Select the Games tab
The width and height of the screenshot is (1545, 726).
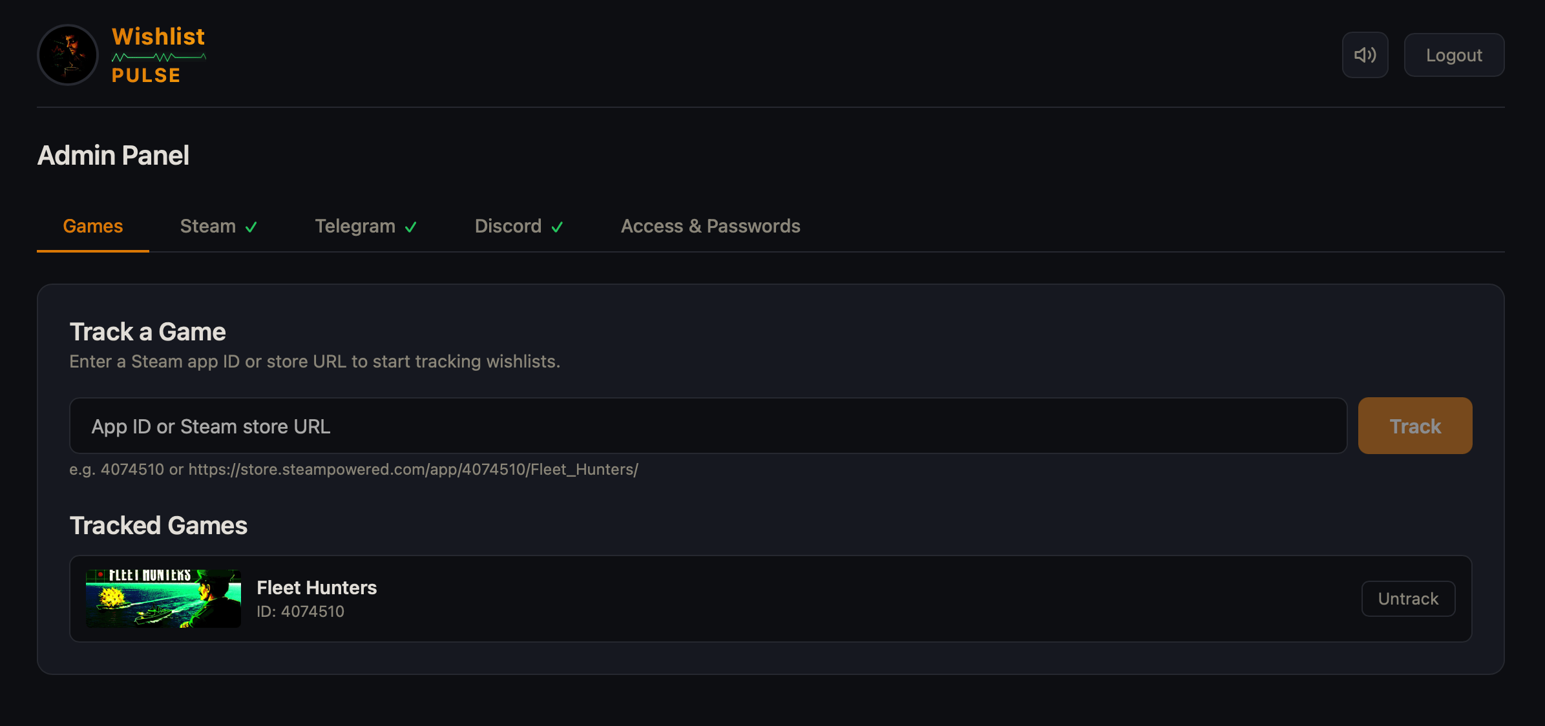(x=93, y=226)
